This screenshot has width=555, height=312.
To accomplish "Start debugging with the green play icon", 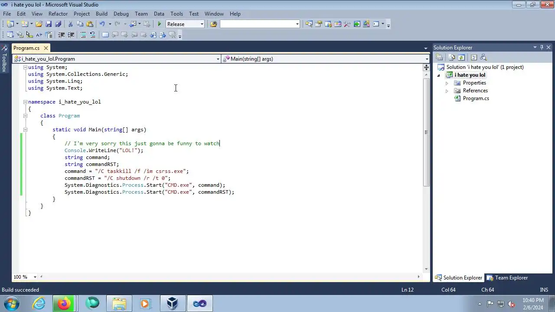I will [160, 24].
